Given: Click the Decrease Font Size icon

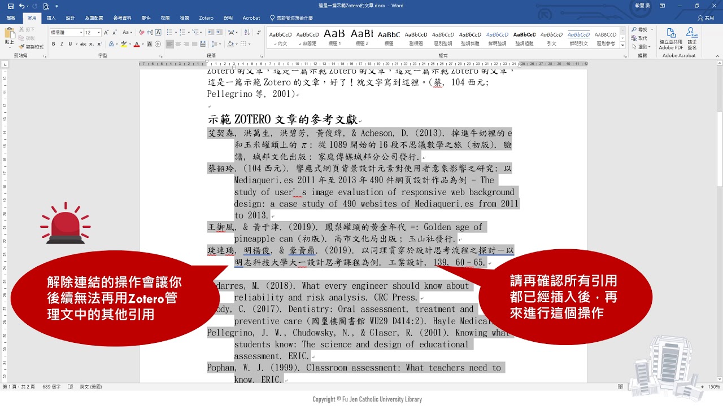Looking at the screenshot, I should [115, 32].
